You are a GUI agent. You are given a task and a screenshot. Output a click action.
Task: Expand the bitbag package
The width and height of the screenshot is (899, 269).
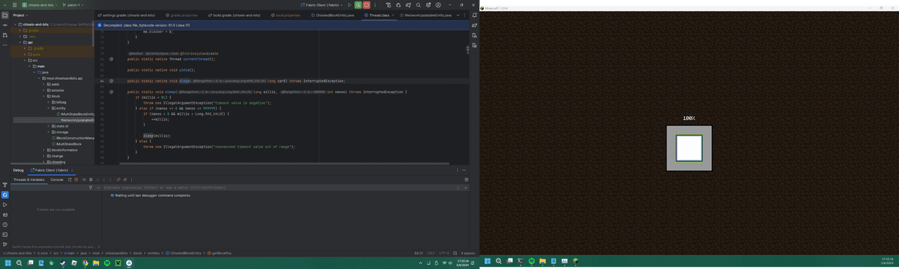pos(48,102)
